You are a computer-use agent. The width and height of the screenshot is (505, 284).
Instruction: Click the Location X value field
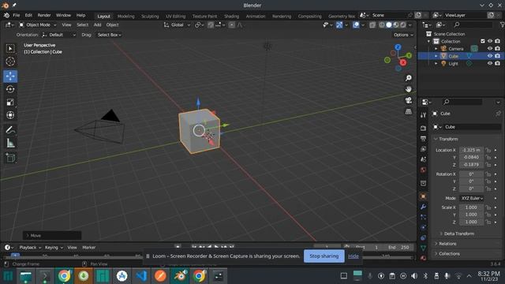pos(471,150)
